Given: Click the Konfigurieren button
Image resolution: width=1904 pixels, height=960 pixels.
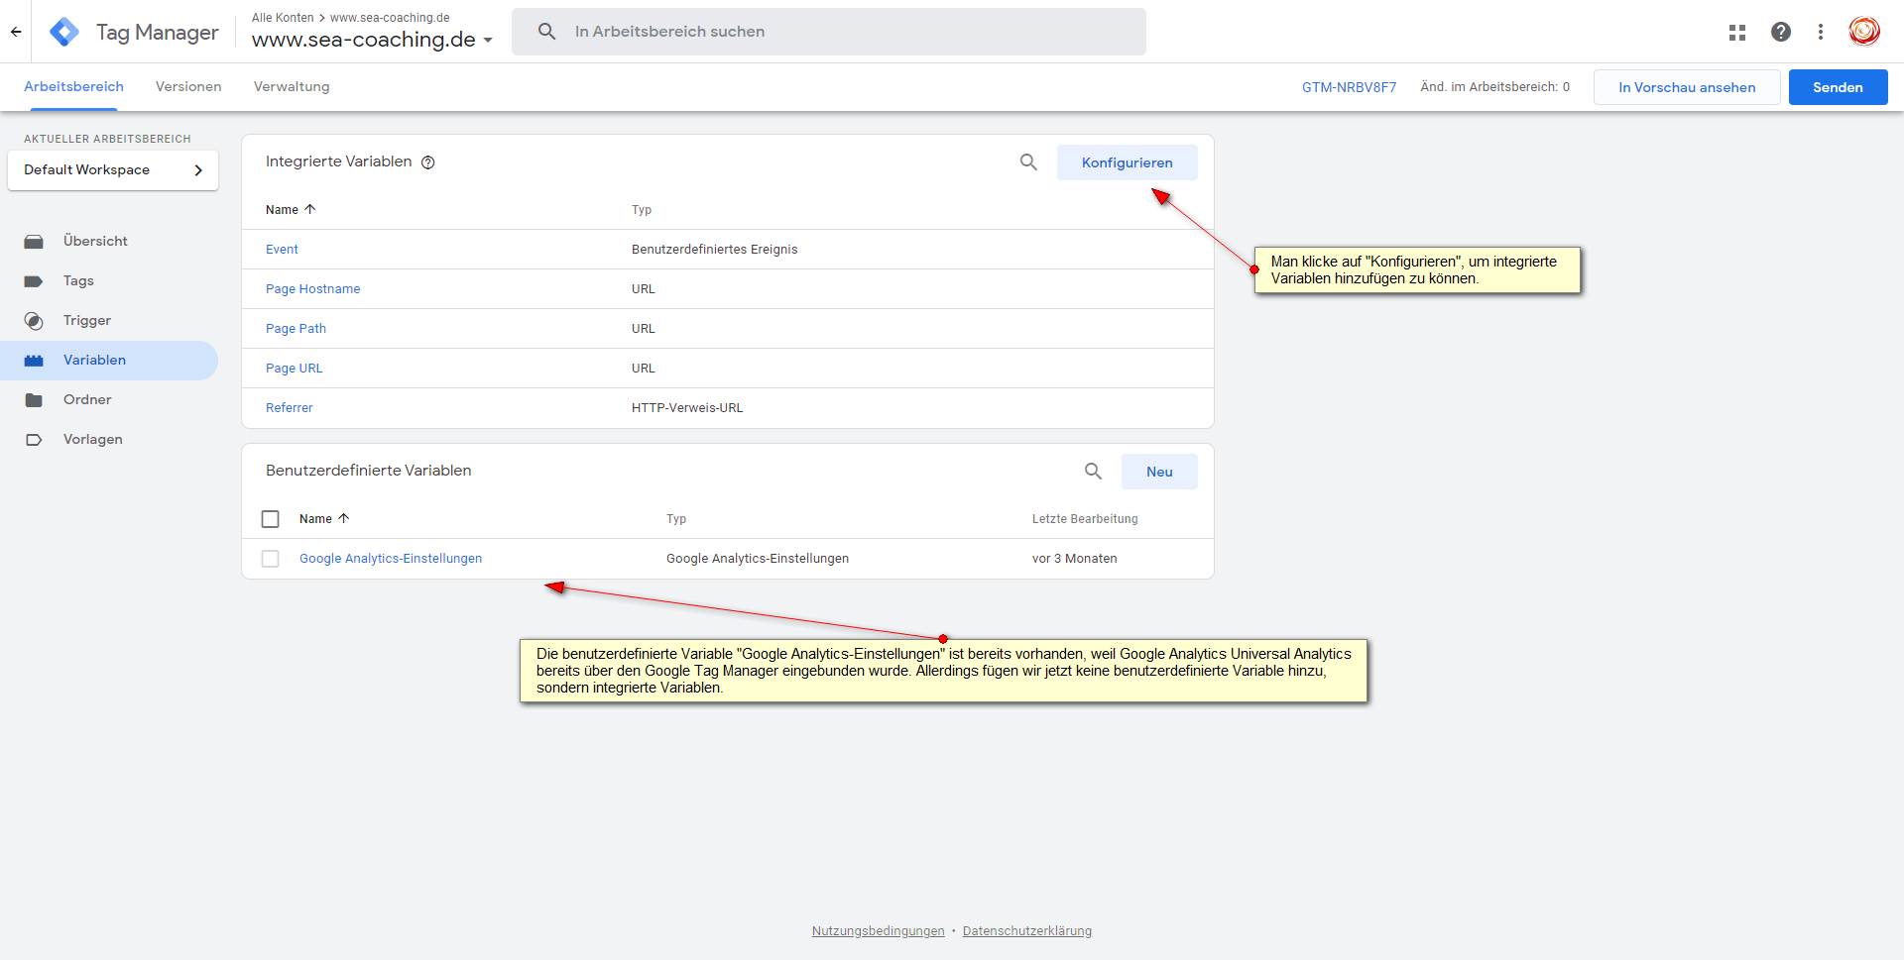Looking at the screenshot, I should tap(1128, 162).
